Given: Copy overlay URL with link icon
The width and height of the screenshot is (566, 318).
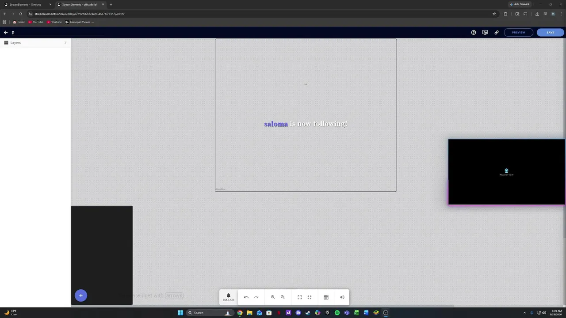Looking at the screenshot, I should click(x=497, y=32).
